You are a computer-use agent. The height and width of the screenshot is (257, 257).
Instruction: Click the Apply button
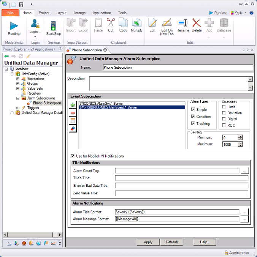[x=148, y=242]
